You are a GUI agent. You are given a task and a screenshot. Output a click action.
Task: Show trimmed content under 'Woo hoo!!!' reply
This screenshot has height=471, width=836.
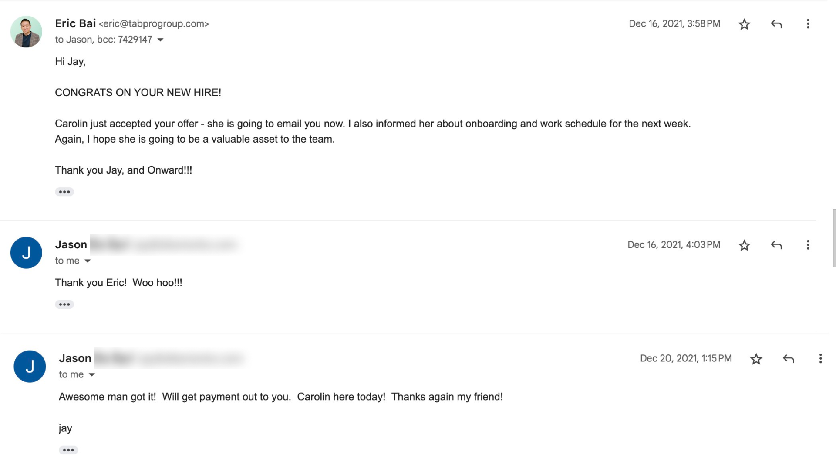pyautogui.click(x=64, y=304)
